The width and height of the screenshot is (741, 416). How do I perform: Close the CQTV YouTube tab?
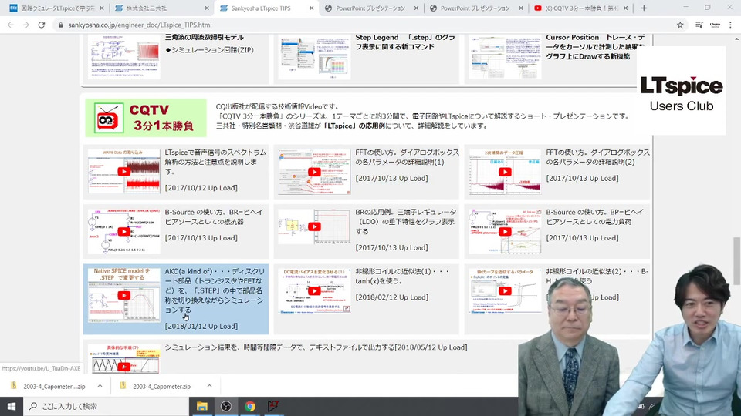pyautogui.click(x=626, y=8)
